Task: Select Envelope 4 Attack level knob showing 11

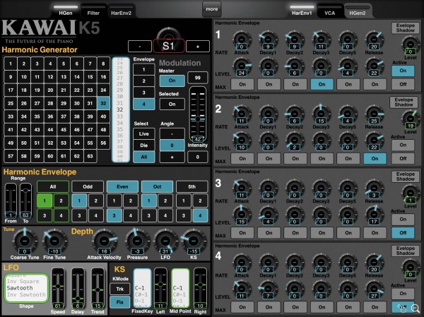Action: [242, 289]
